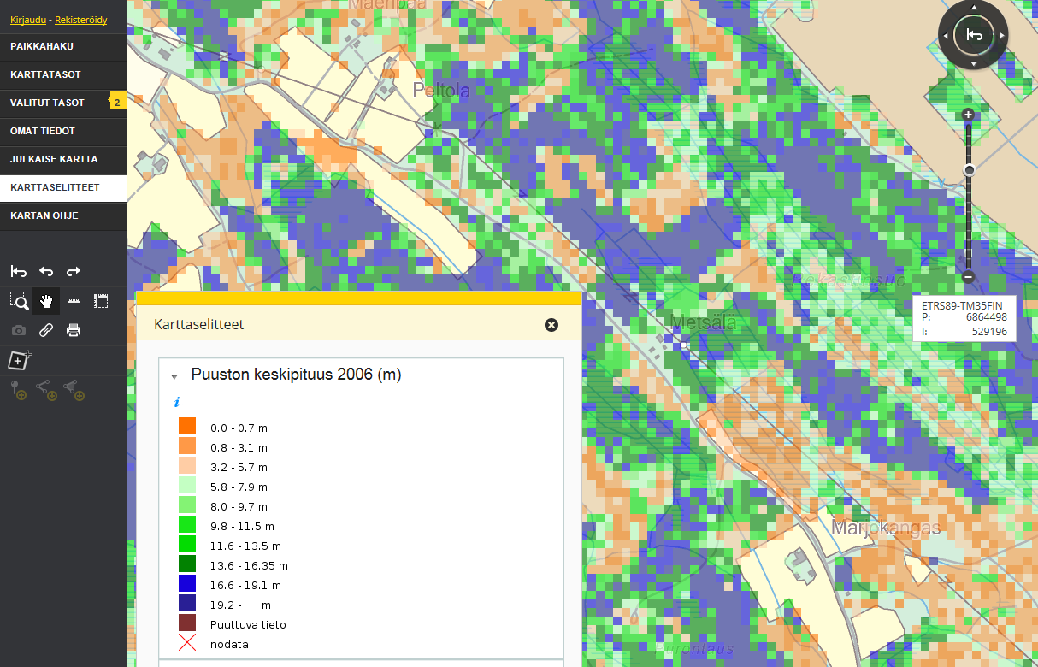Click the Kirjaudu login link
Screen dimensions: 1038x667
[x=28, y=19]
